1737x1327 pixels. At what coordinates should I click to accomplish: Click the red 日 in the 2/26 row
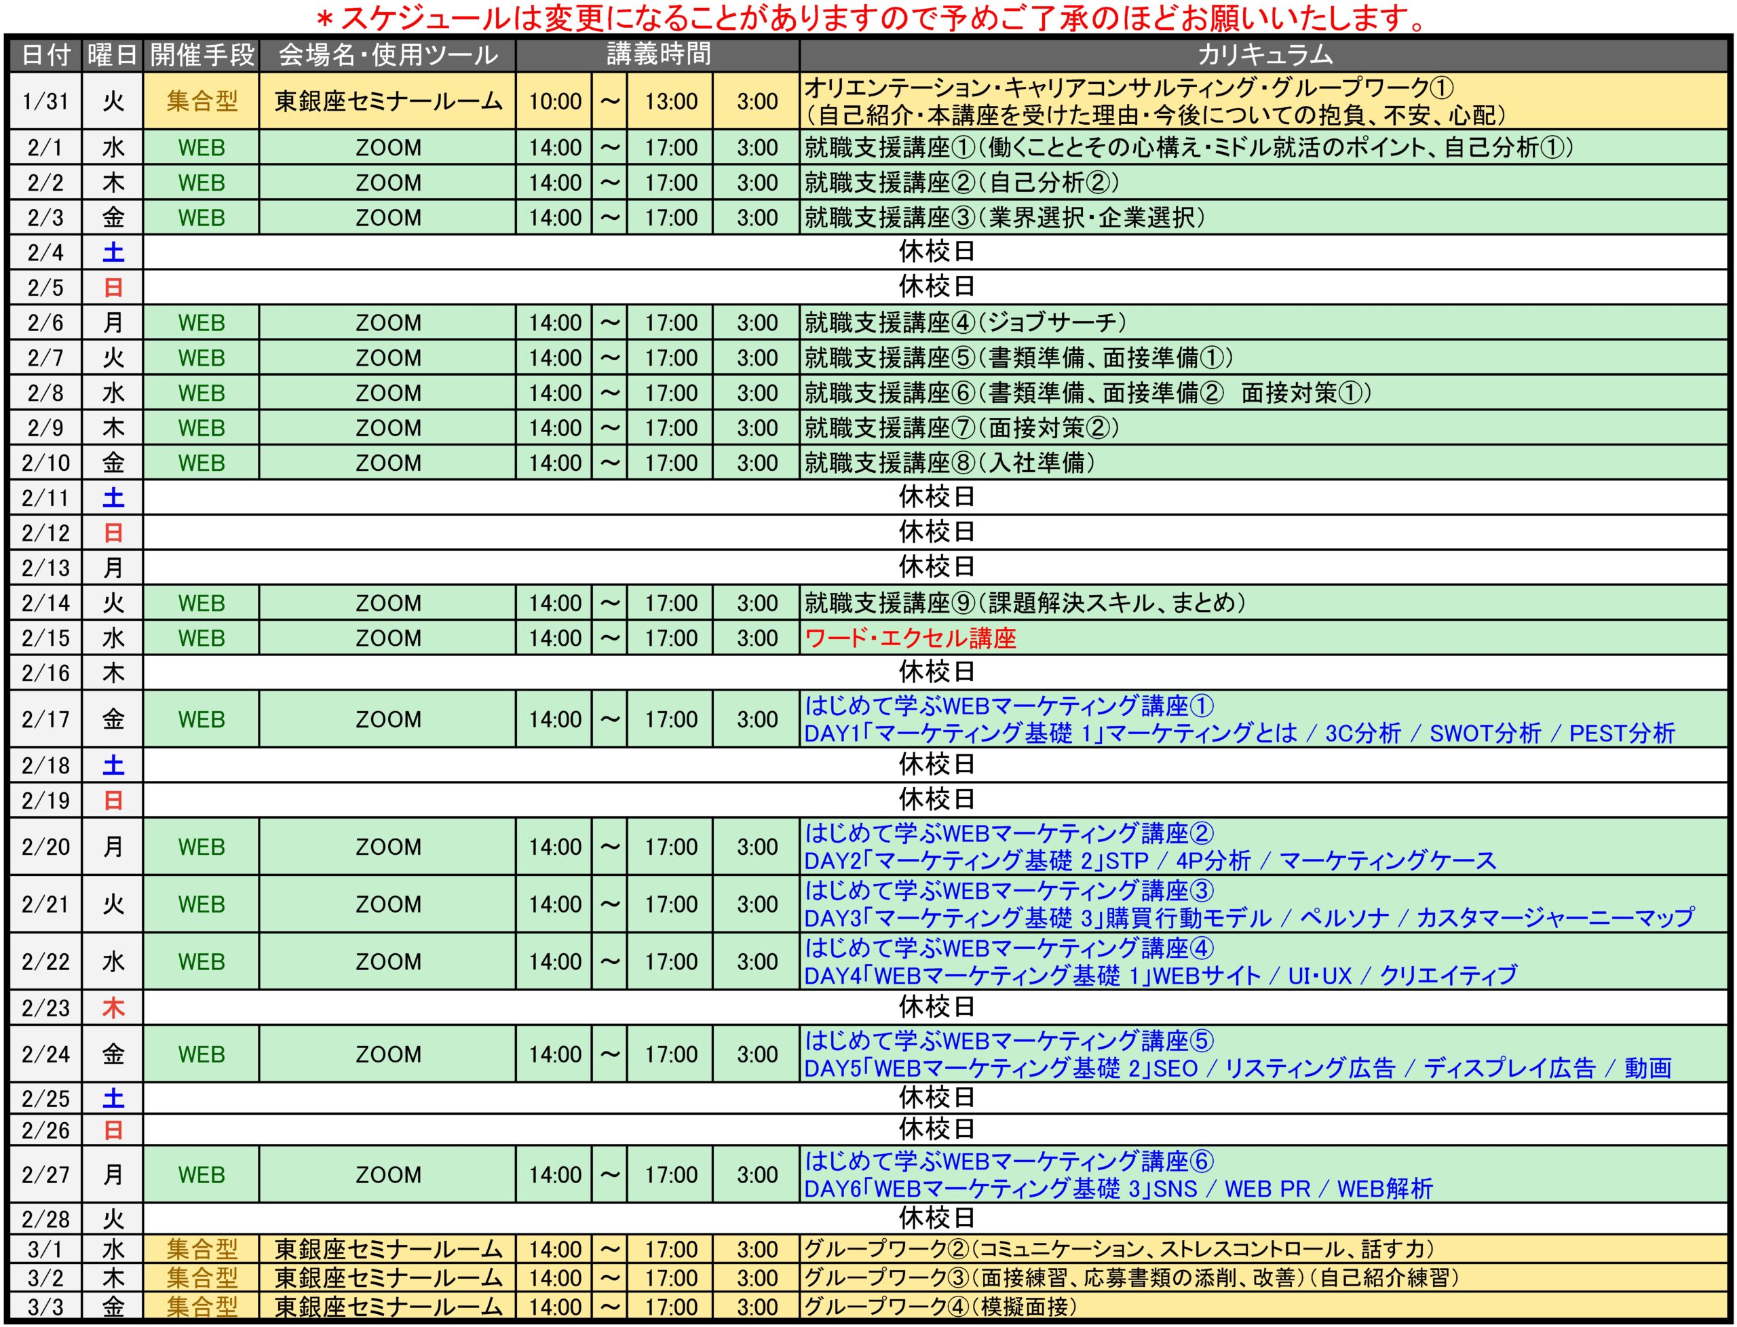(x=113, y=1130)
